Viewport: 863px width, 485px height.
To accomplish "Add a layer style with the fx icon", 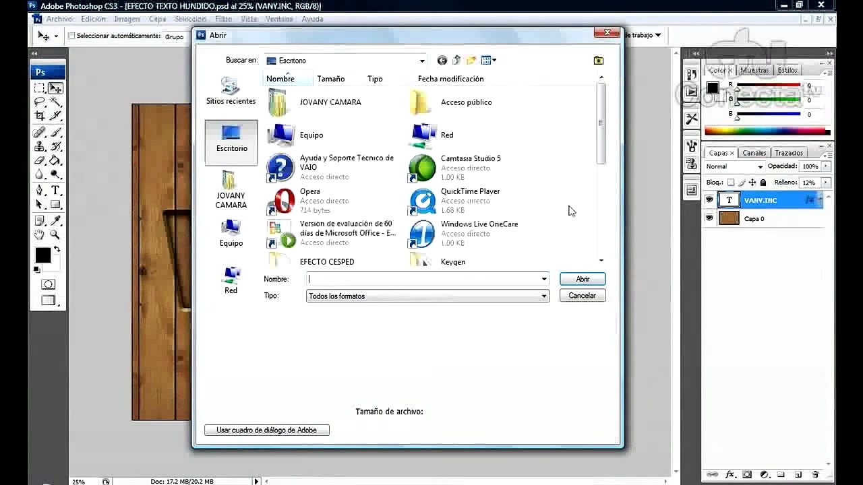I will click(x=730, y=474).
